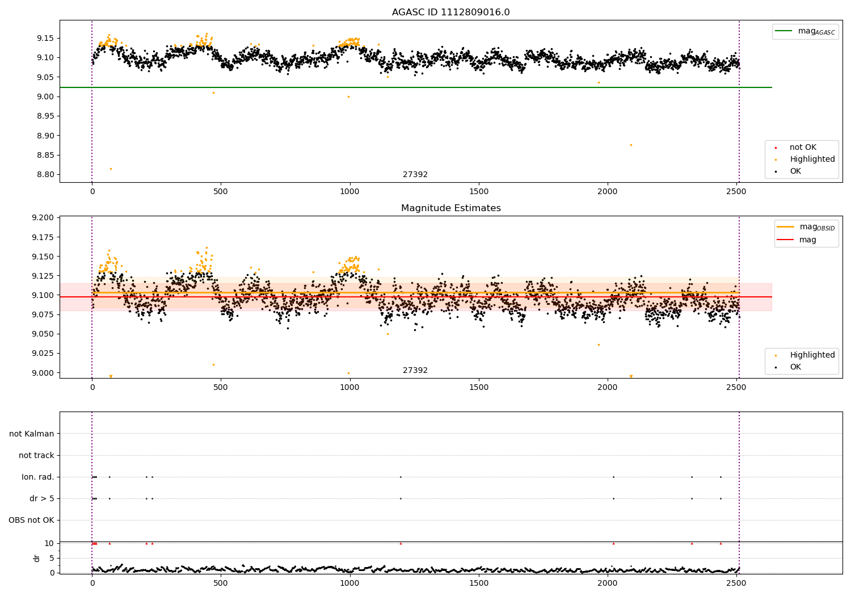851x596 pixels.
Task: Click the x-axis tick '1500' under the top plot
Action: coord(479,192)
